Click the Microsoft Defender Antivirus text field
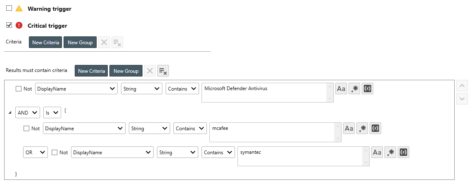472x184 pixels. click(x=264, y=92)
